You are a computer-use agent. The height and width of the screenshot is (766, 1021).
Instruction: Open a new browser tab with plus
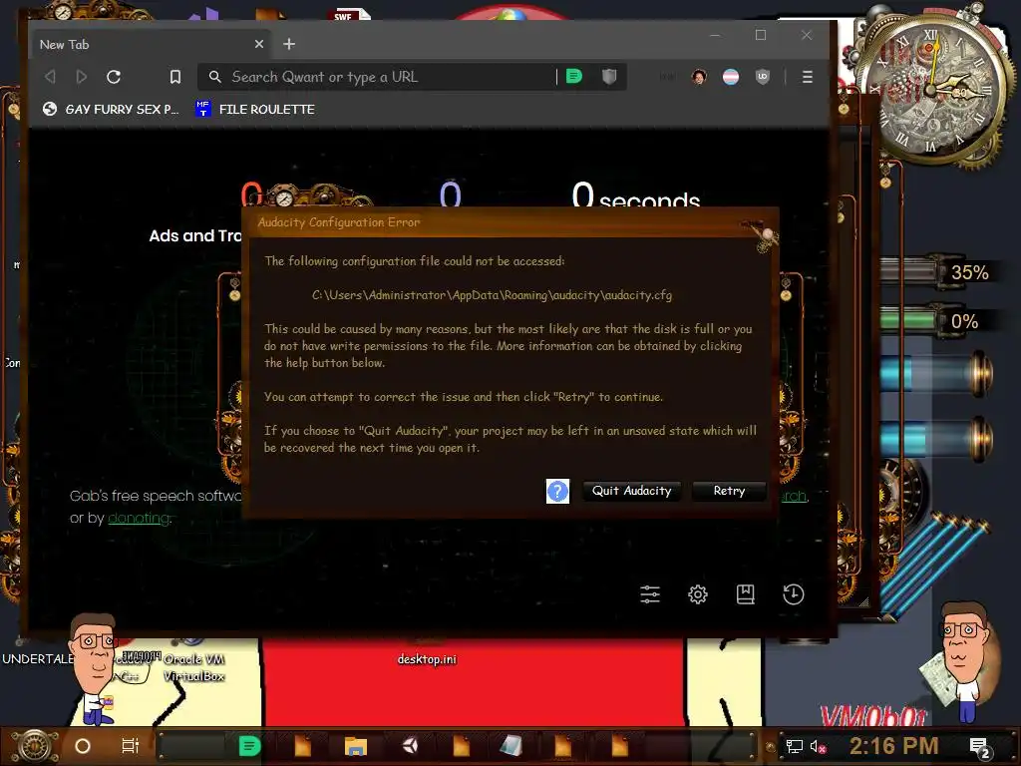289,44
